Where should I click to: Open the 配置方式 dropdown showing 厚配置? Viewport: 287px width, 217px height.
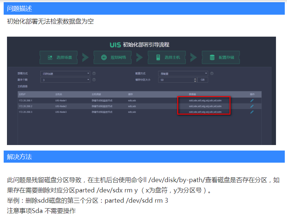(x=183, y=73)
